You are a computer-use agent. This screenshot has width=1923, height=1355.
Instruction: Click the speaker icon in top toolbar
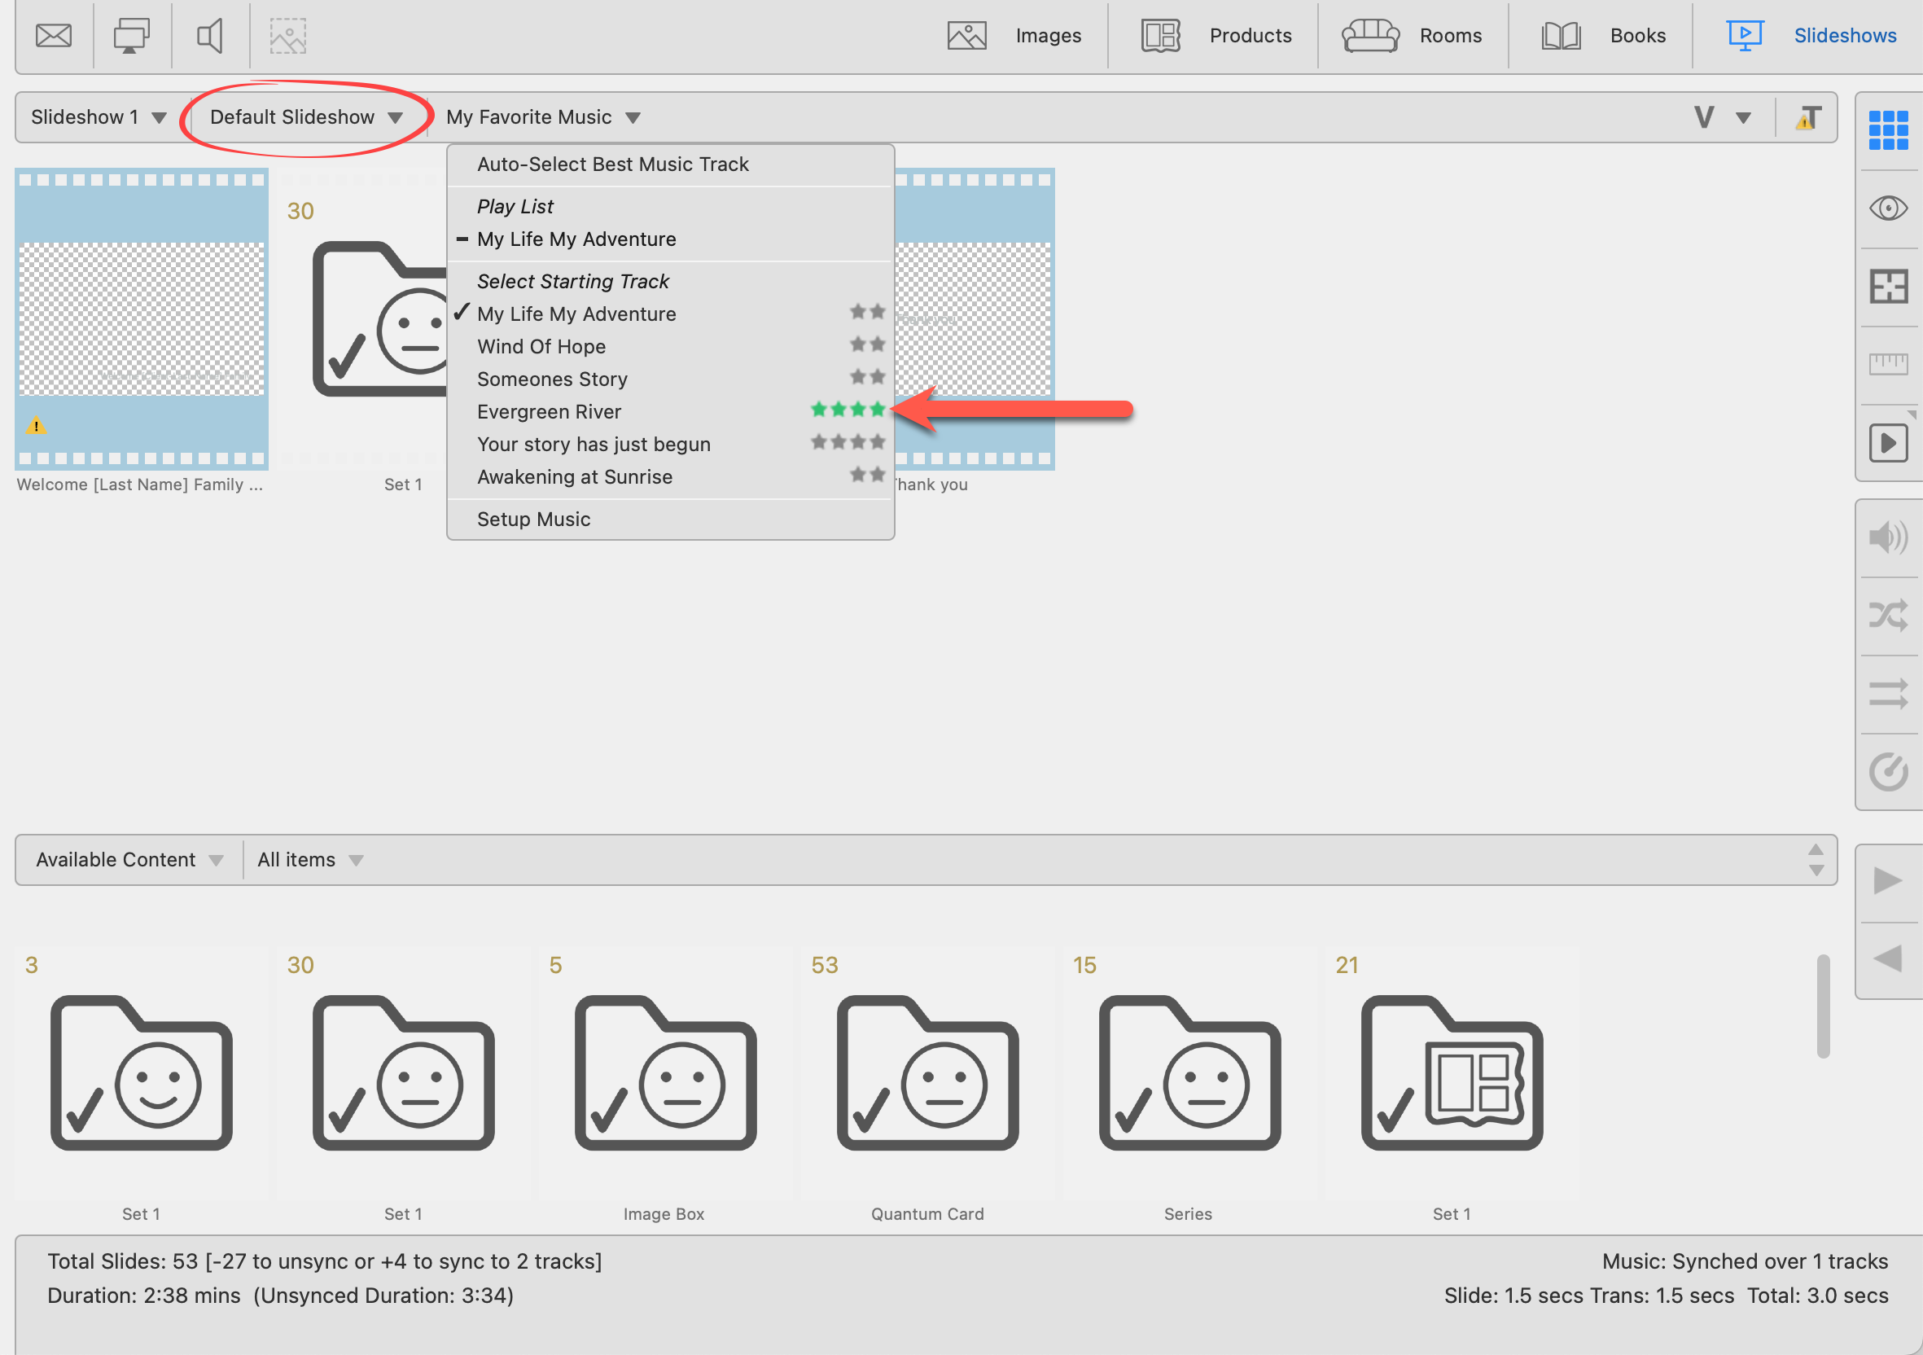(x=209, y=36)
